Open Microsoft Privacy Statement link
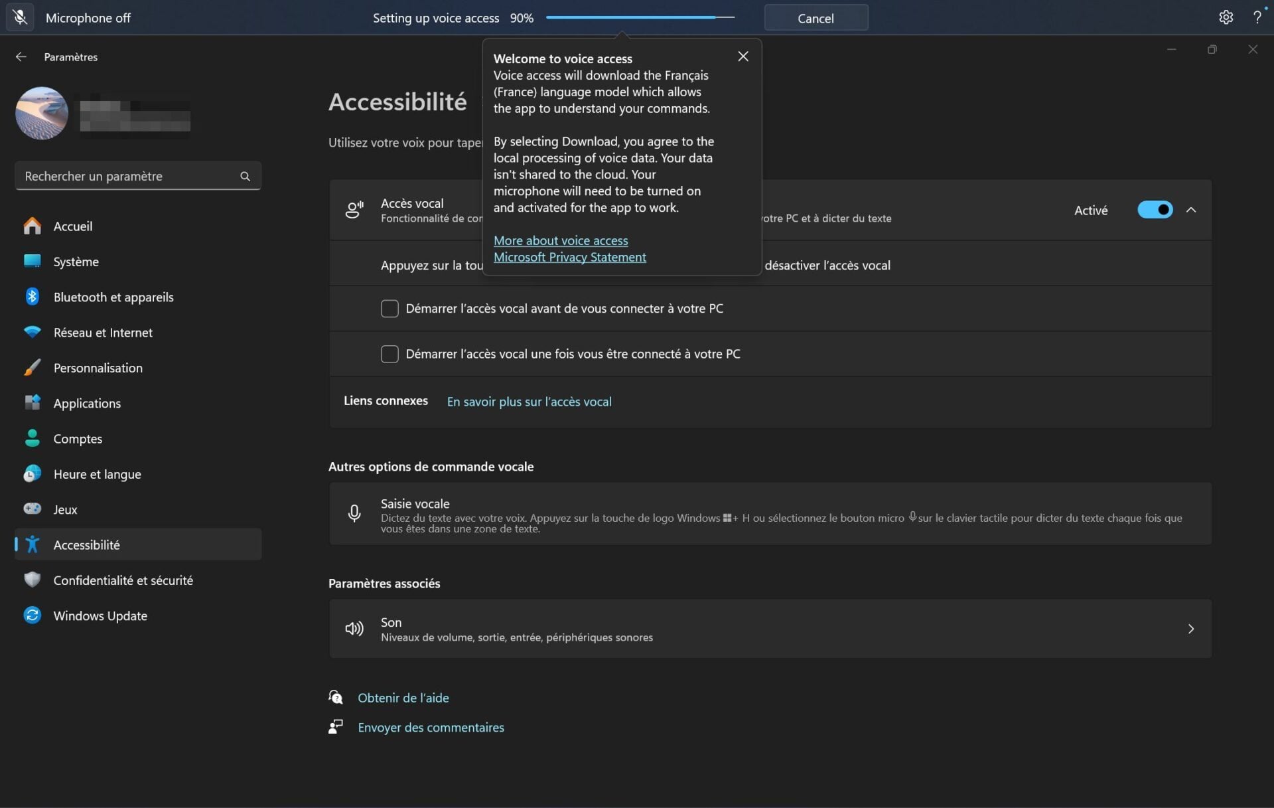1274x808 pixels. pyautogui.click(x=569, y=257)
